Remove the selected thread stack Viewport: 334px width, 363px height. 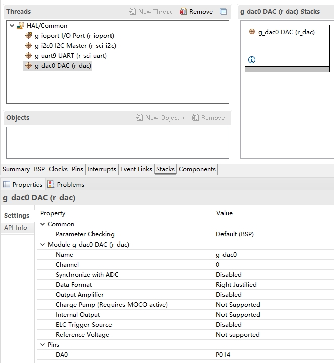click(x=196, y=12)
